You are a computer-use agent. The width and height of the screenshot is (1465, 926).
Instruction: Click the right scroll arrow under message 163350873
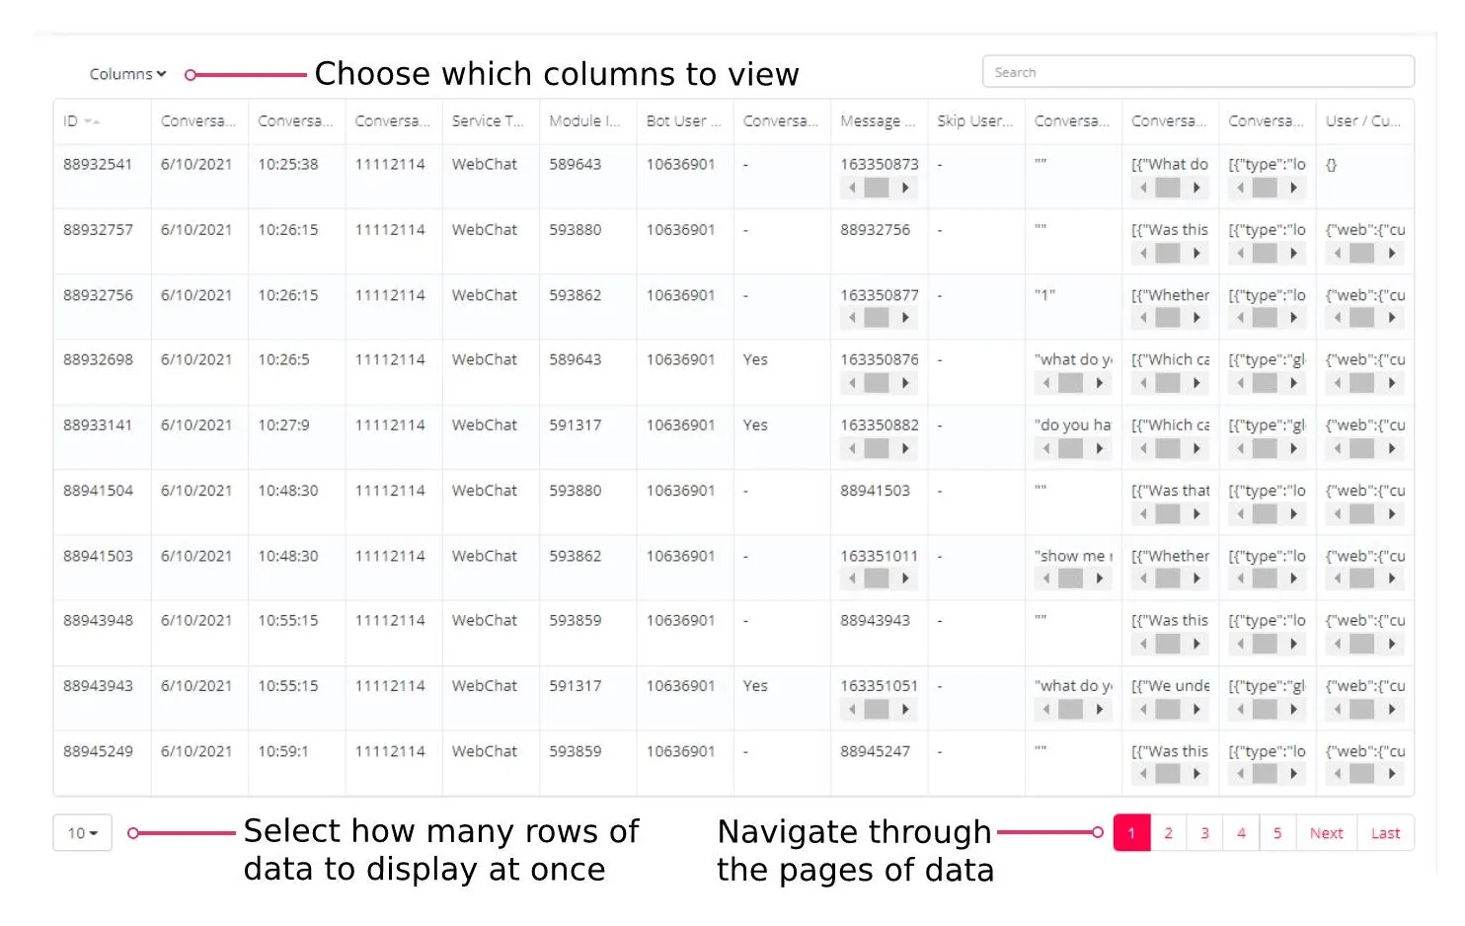click(x=904, y=188)
